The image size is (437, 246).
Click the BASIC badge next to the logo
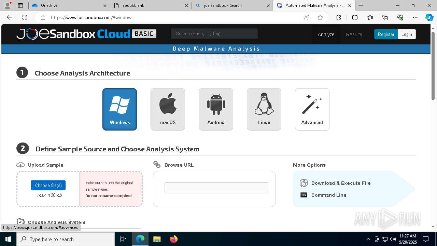144,33
